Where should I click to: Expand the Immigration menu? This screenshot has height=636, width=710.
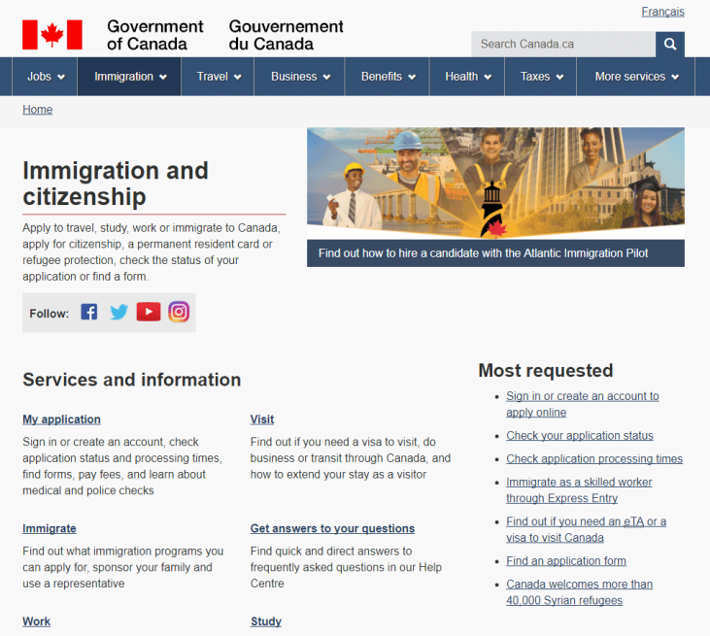[x=130, y=77]
